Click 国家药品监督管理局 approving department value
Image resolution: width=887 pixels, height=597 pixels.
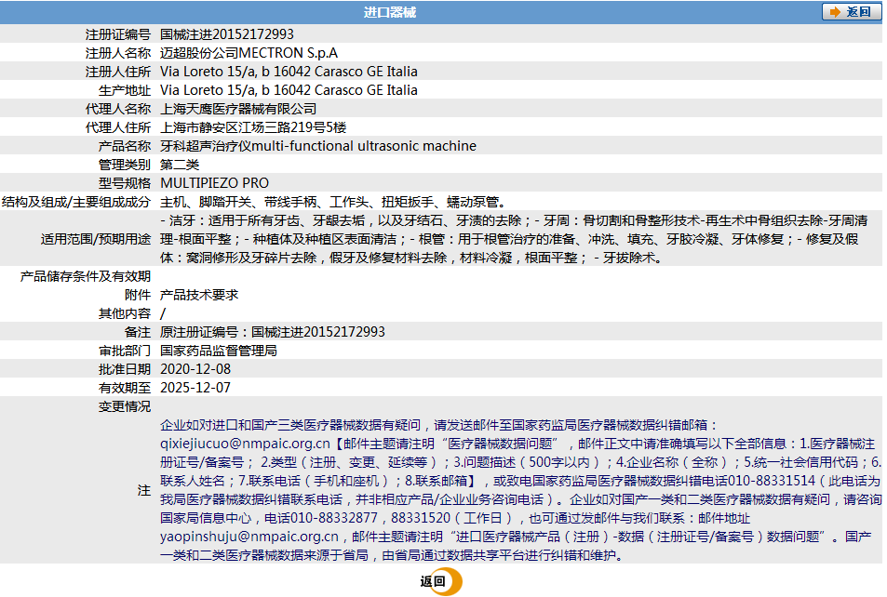(x=219, y=351)
